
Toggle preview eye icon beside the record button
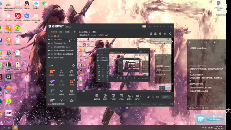[x=153, y=97]
